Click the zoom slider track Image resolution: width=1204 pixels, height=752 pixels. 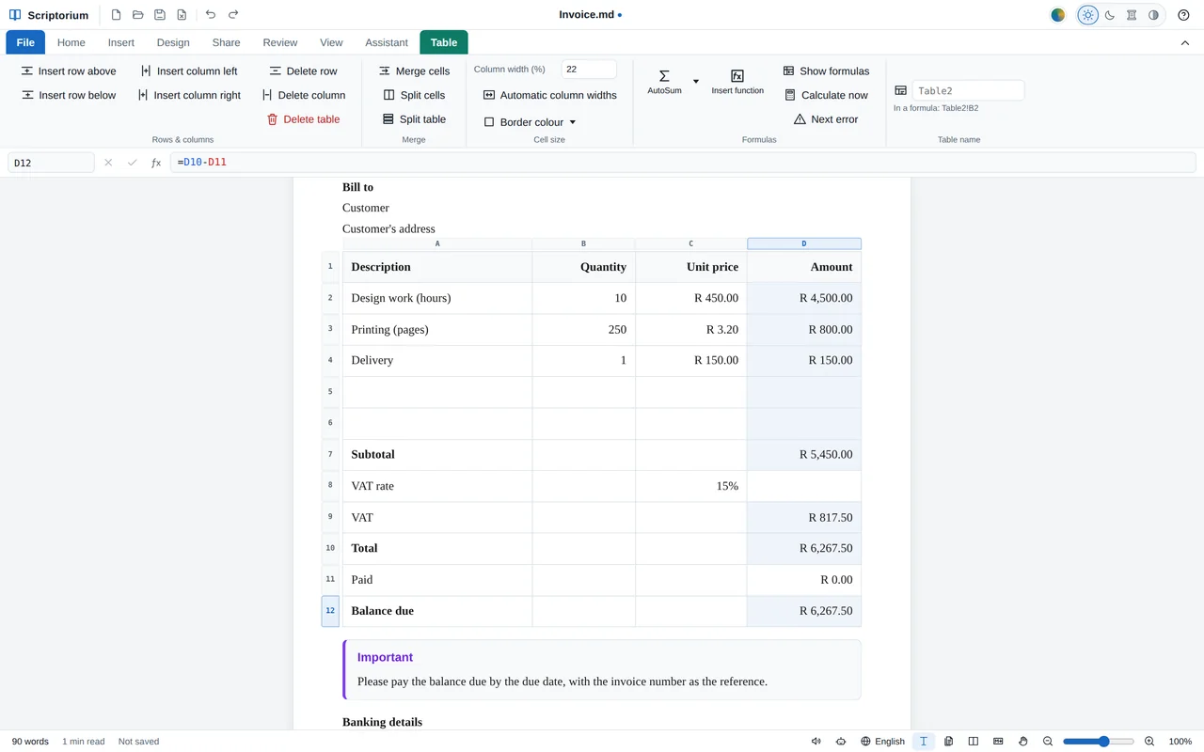click(1099, 742)
